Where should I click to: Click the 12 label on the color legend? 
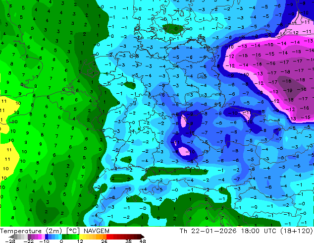80,241
